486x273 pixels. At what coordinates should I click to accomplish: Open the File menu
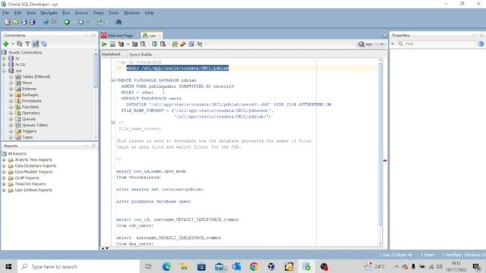(x=5, y=13)
